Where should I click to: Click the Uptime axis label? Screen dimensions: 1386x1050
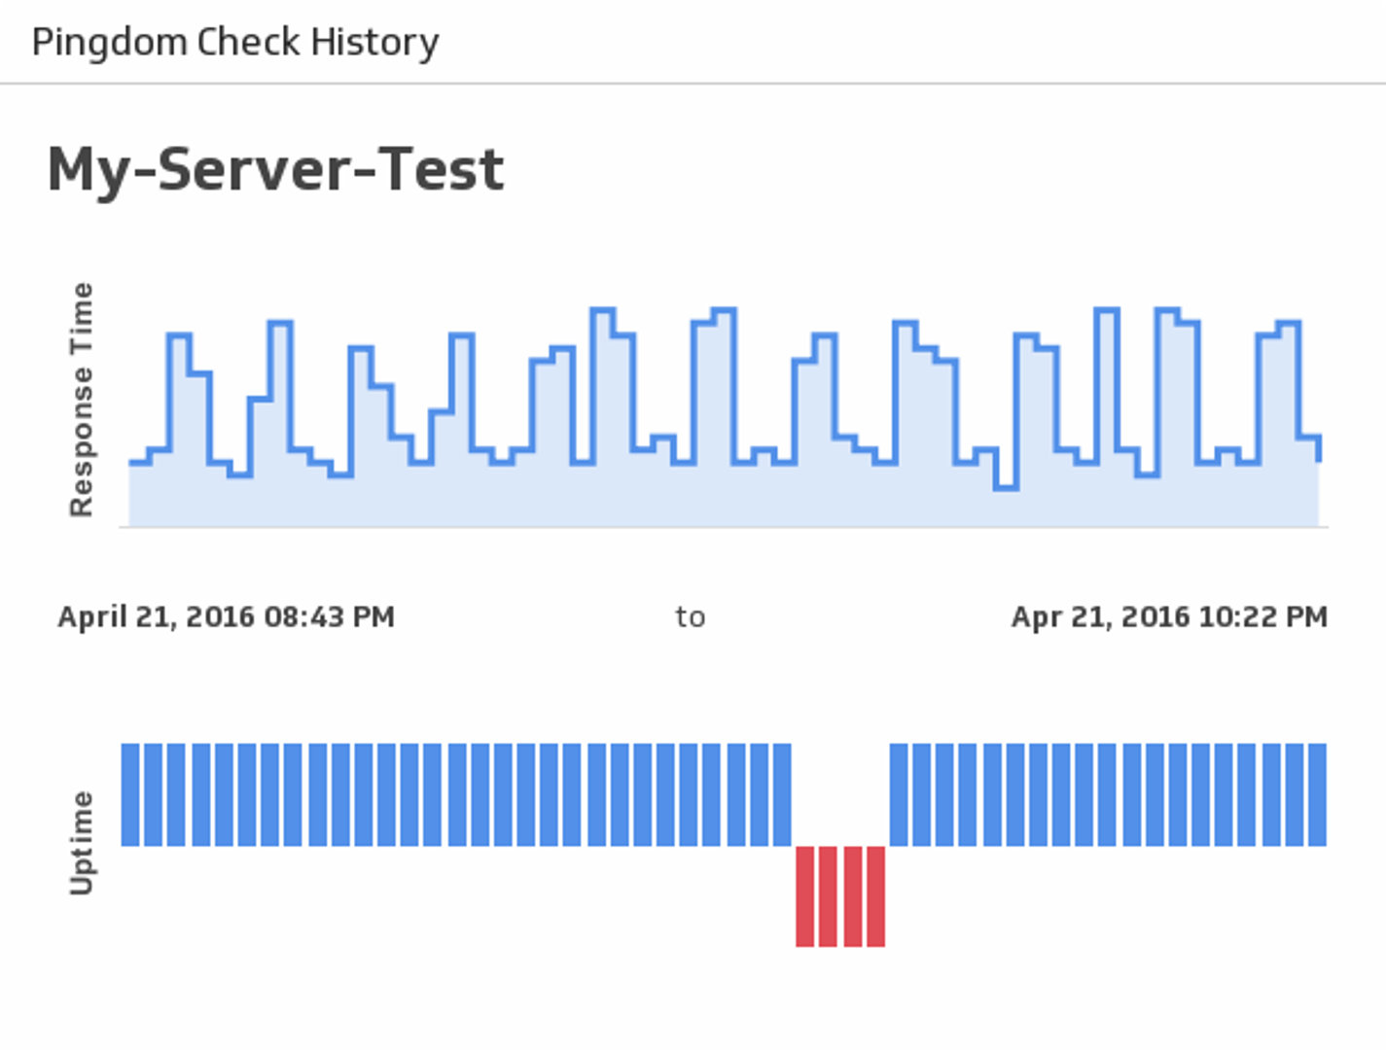(82, 842)
